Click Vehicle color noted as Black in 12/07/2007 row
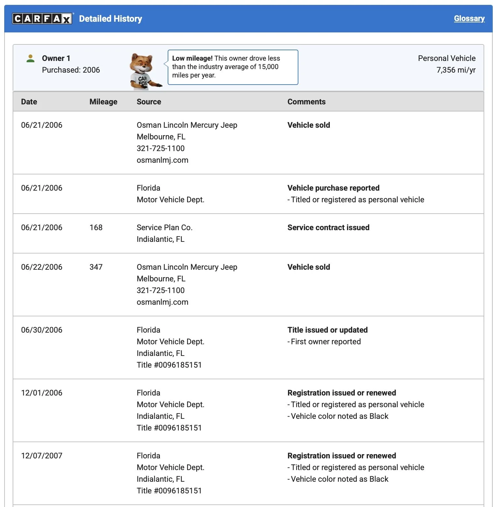Screen dimensions: 493x507 338,479
